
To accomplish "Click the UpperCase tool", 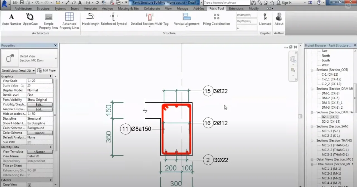I will [30, 20].
